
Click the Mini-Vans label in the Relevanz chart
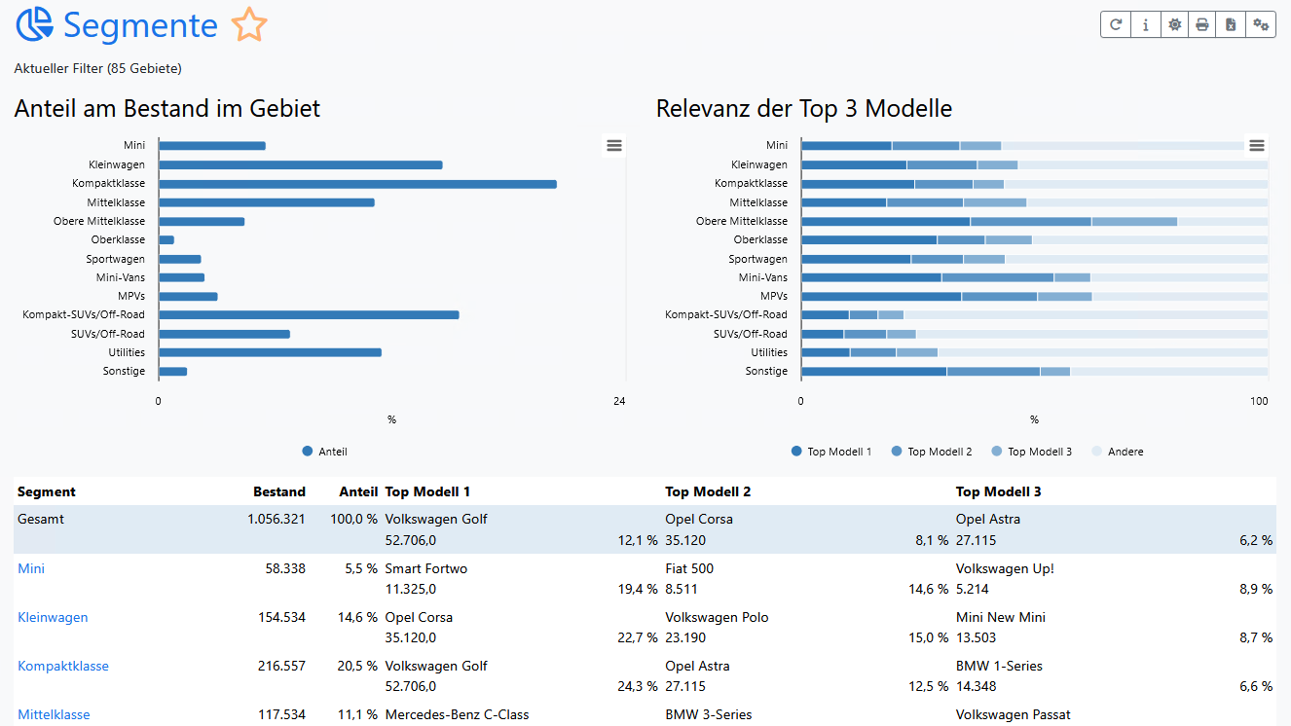[763, 277]
